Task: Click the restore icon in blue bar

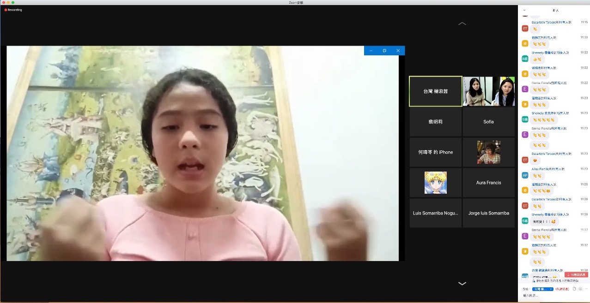Action: coord(384,51)
